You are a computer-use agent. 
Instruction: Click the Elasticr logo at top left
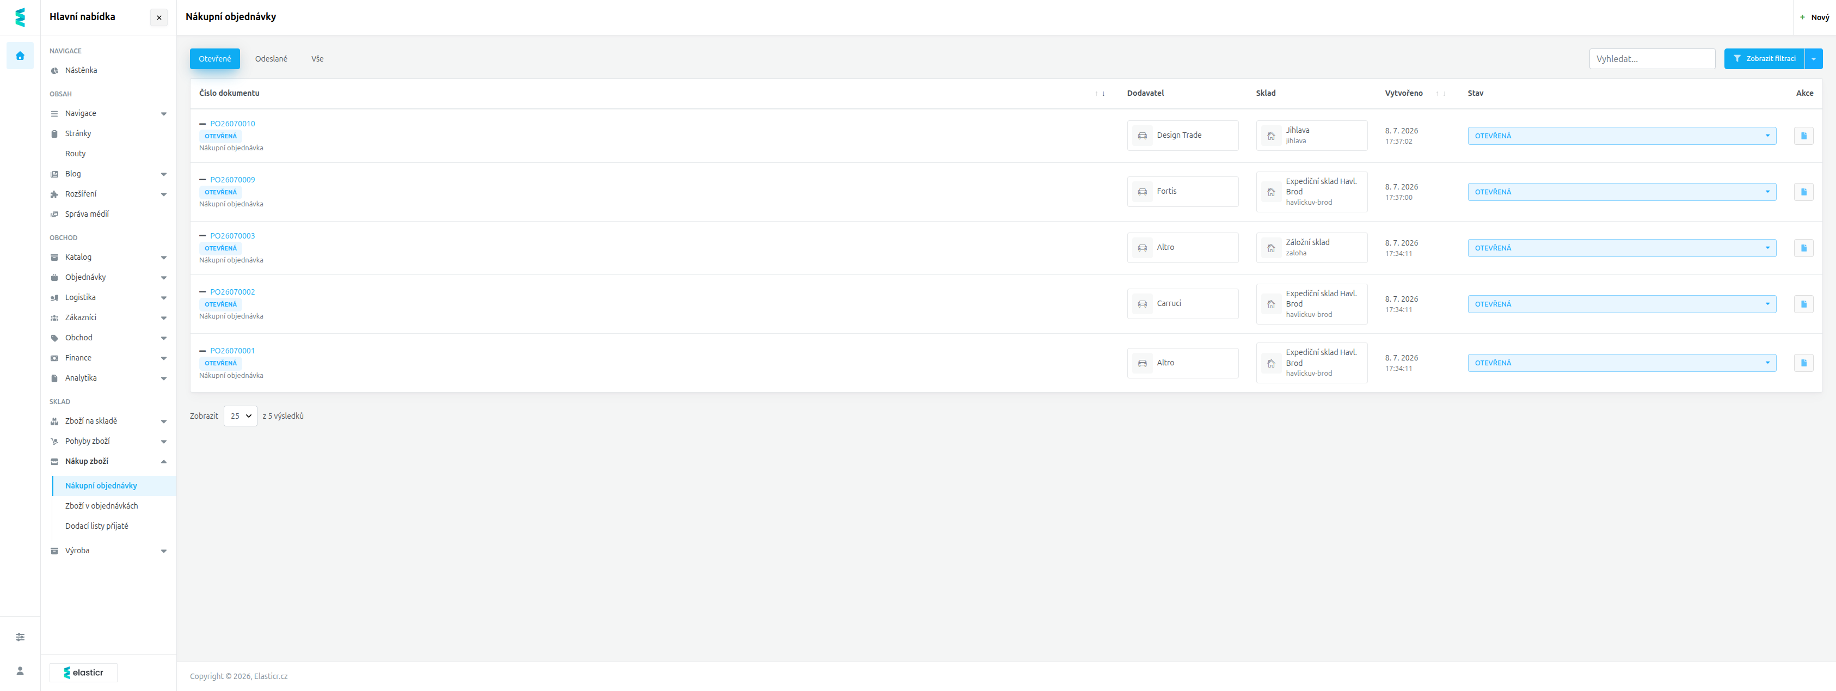(x=20, y=17)
